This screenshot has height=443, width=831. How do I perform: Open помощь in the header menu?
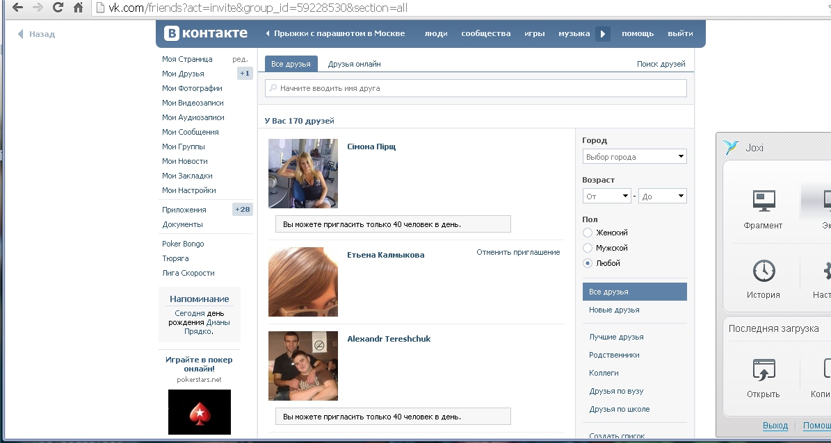(638, 33)
